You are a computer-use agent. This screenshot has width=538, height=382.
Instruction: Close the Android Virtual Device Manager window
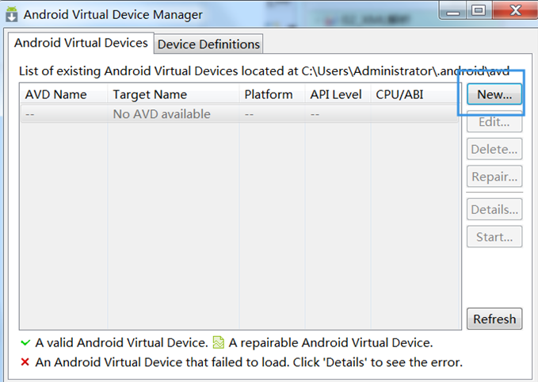click(x=515, y=10)
